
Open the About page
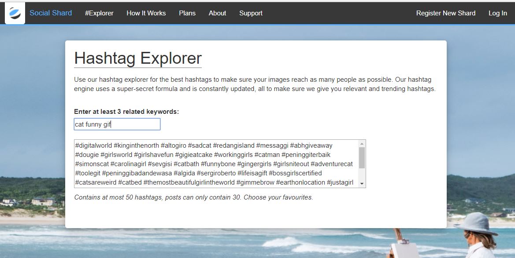217,13
